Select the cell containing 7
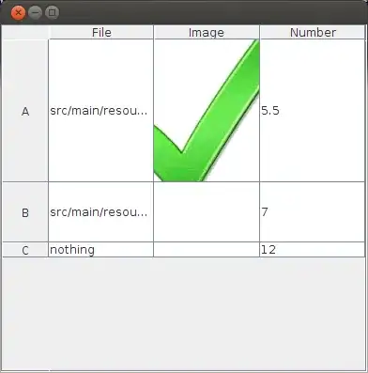Viewport: 368px width, 373px height. [x=313, y=212]
